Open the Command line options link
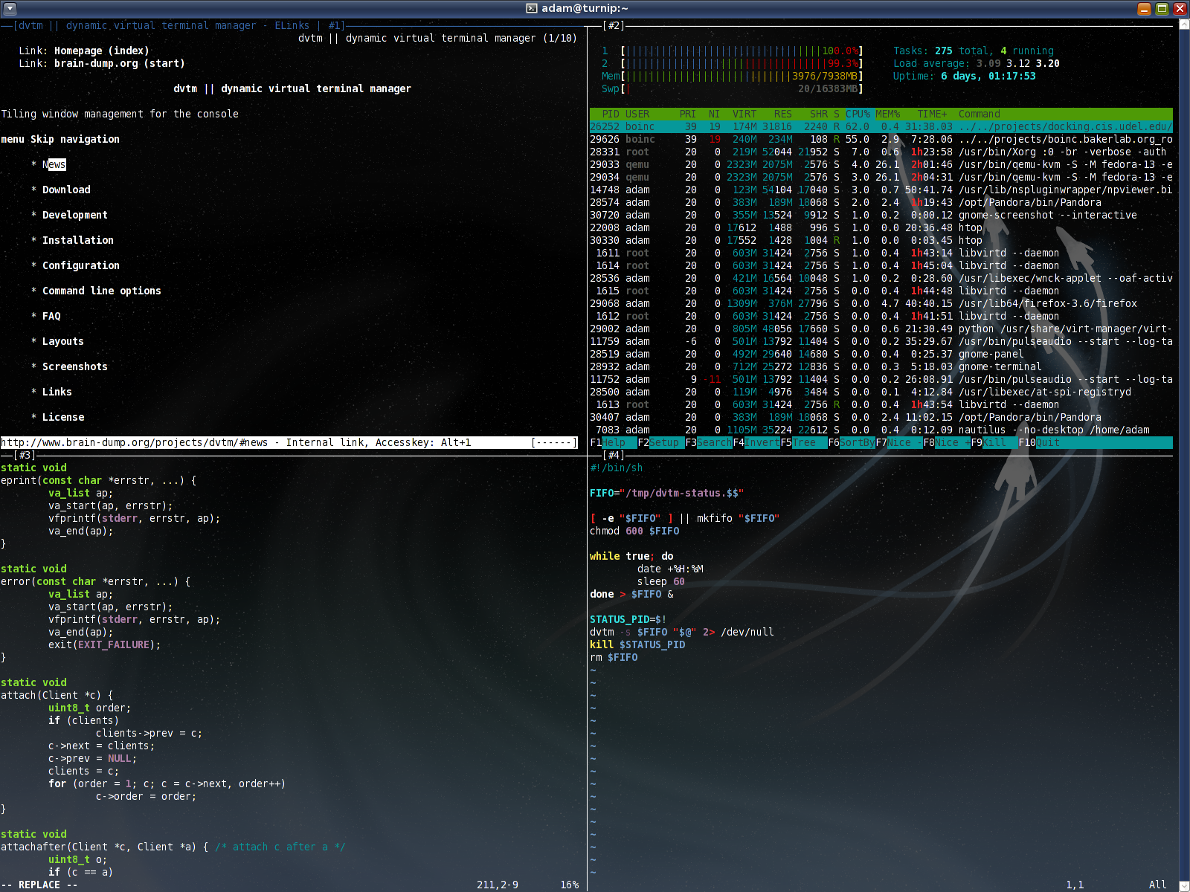 point(101,291)
